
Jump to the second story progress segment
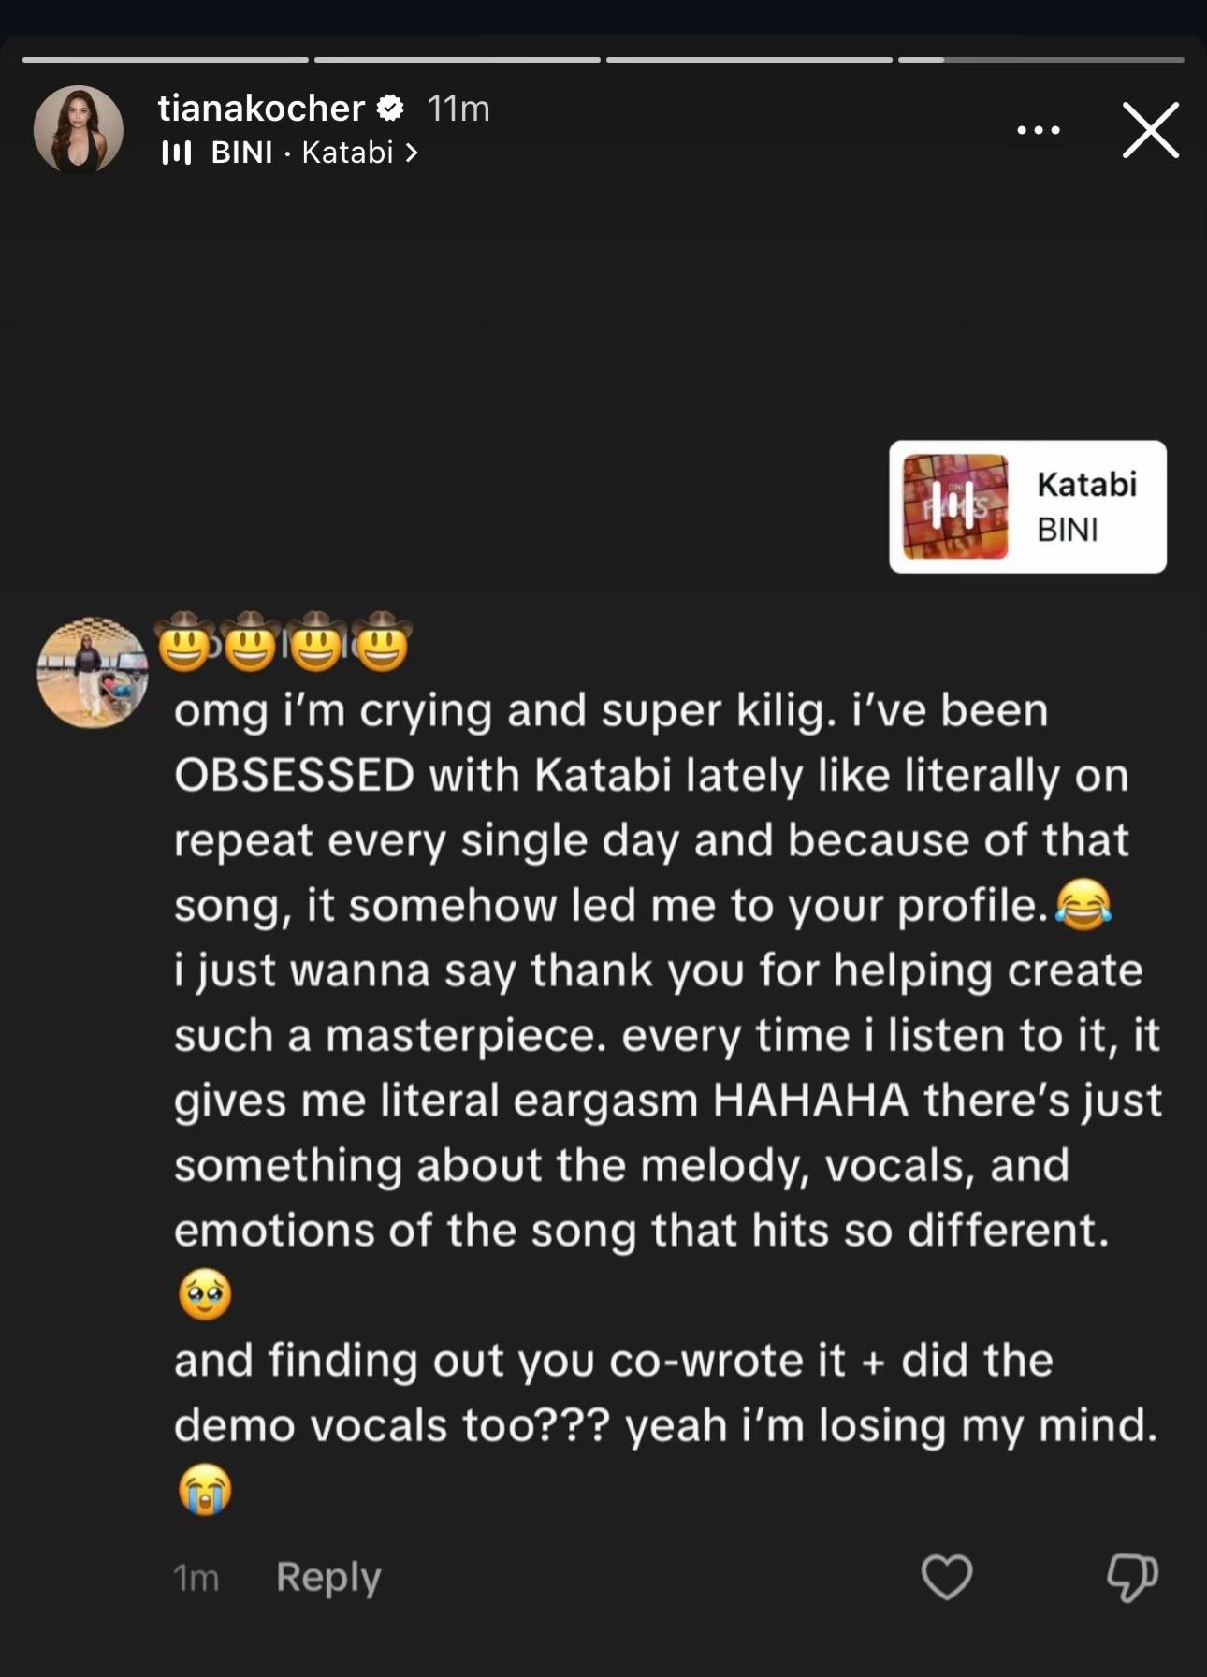(x=457, y=60)
